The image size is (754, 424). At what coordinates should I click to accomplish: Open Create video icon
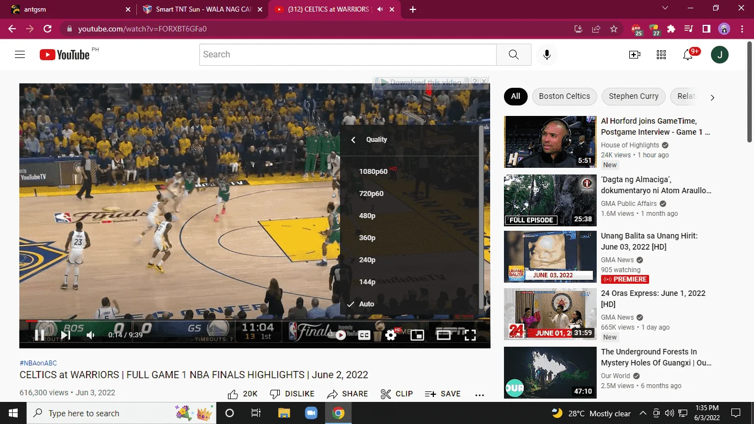click(x=635, y=54)
